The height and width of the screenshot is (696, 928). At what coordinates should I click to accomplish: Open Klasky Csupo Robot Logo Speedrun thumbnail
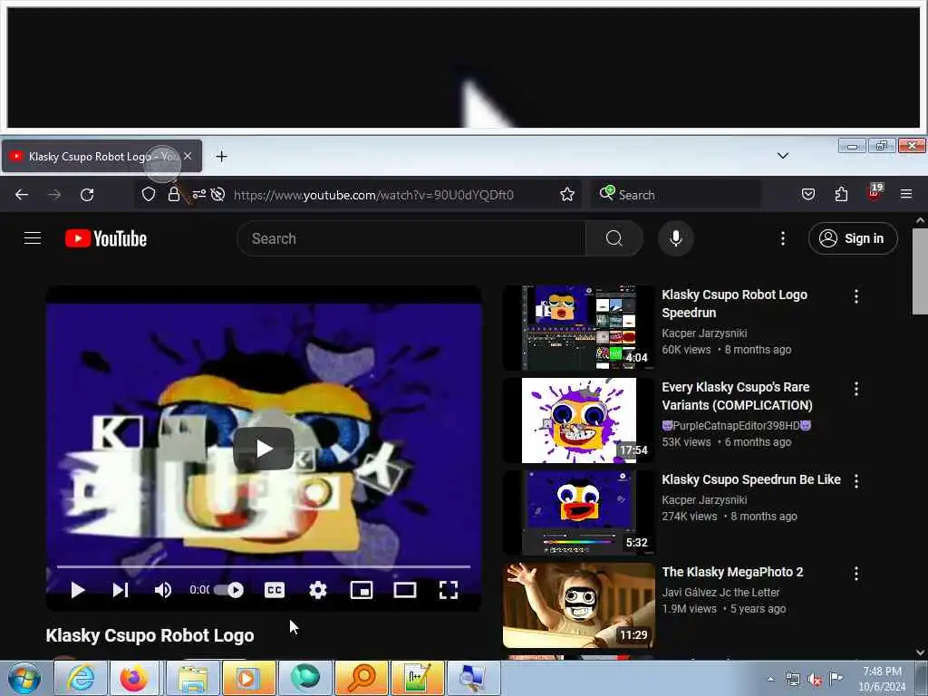[x=579, y=328]
